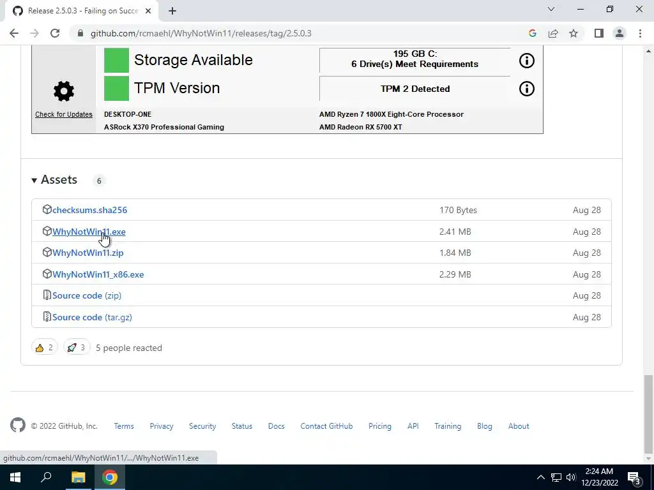The image size is (654, 490).
Task: Open the volume tray icon
Action: tap(570, 477)
